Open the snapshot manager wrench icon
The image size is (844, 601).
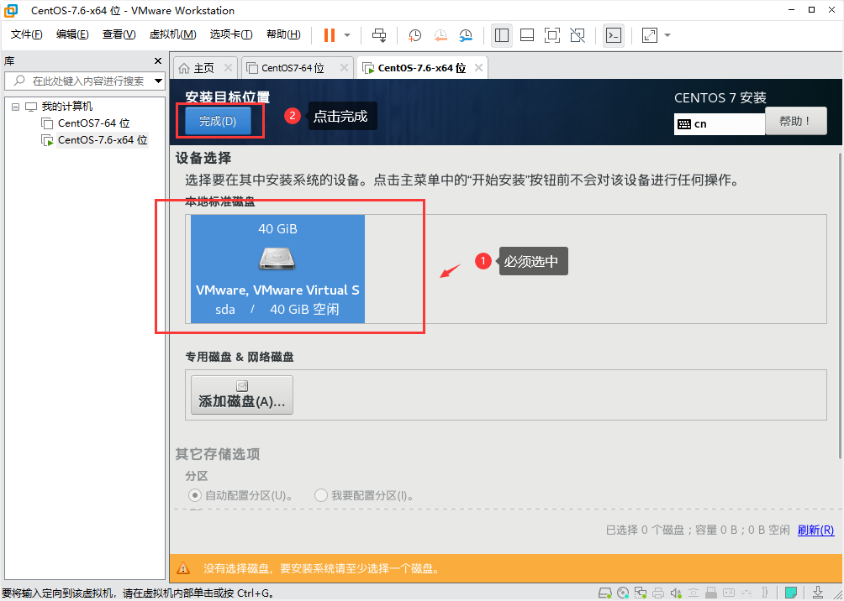pyautogui.click(x=466, y=35)
